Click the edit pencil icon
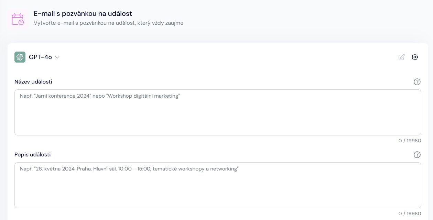This screenshot has width=433, height=220. point(402,57)
